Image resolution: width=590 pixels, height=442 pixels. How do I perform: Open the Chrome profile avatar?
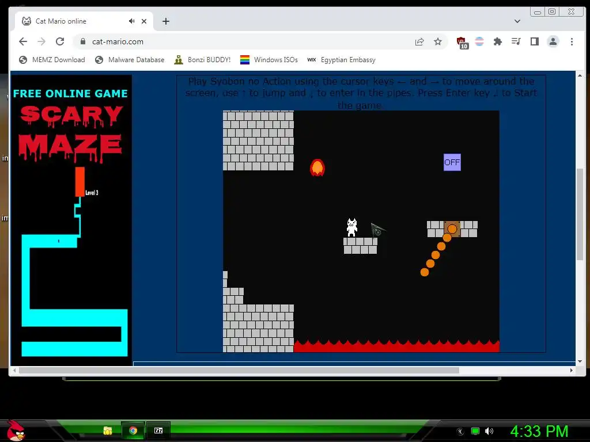(553, 41)
